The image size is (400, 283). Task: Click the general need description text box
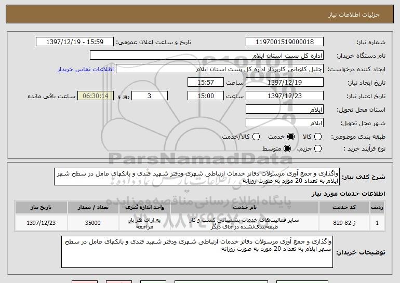(197, 177)
